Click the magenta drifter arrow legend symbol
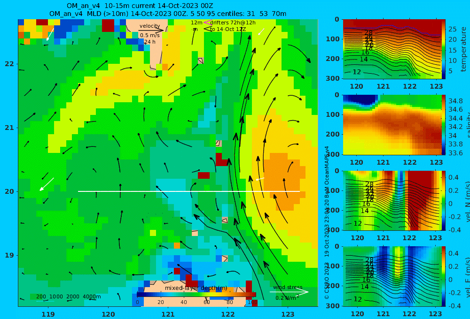 207,23
